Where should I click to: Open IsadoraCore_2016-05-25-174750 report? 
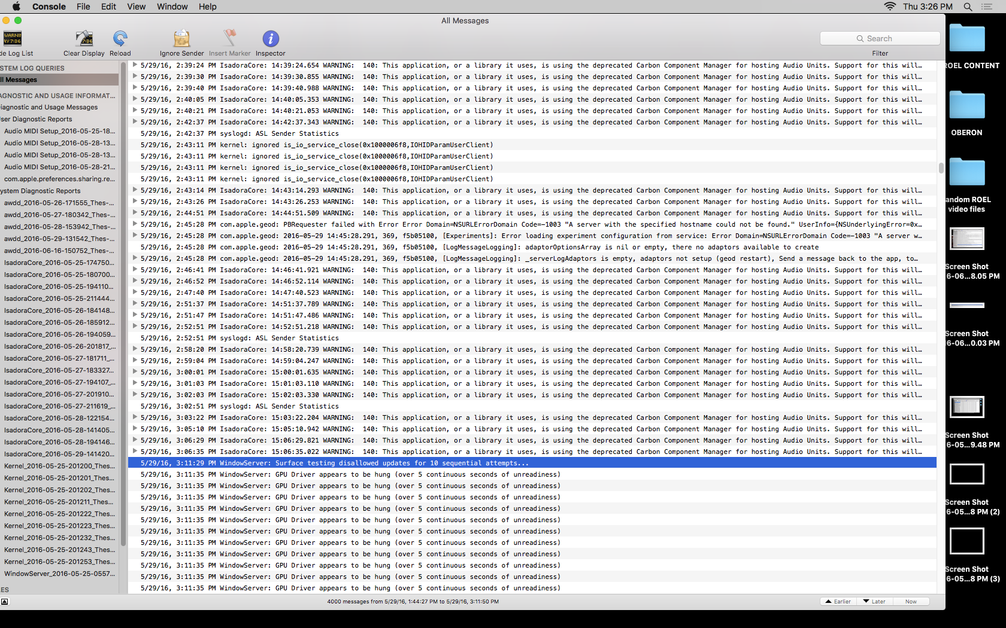tap(59, 263)
